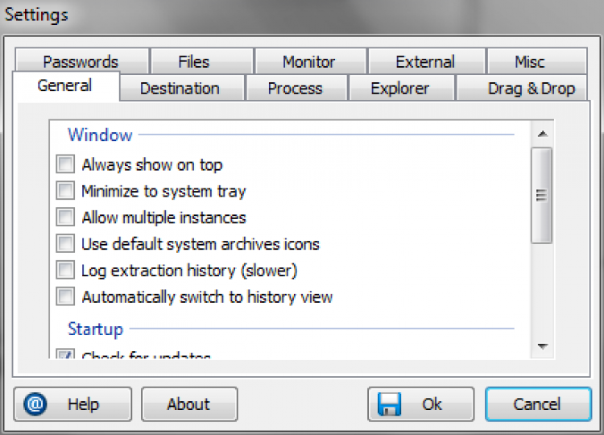Enable Use default system archives icons

(x=65, y=244)
